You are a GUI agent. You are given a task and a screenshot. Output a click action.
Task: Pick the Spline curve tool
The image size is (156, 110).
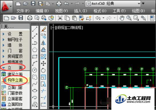pos(35,84)
